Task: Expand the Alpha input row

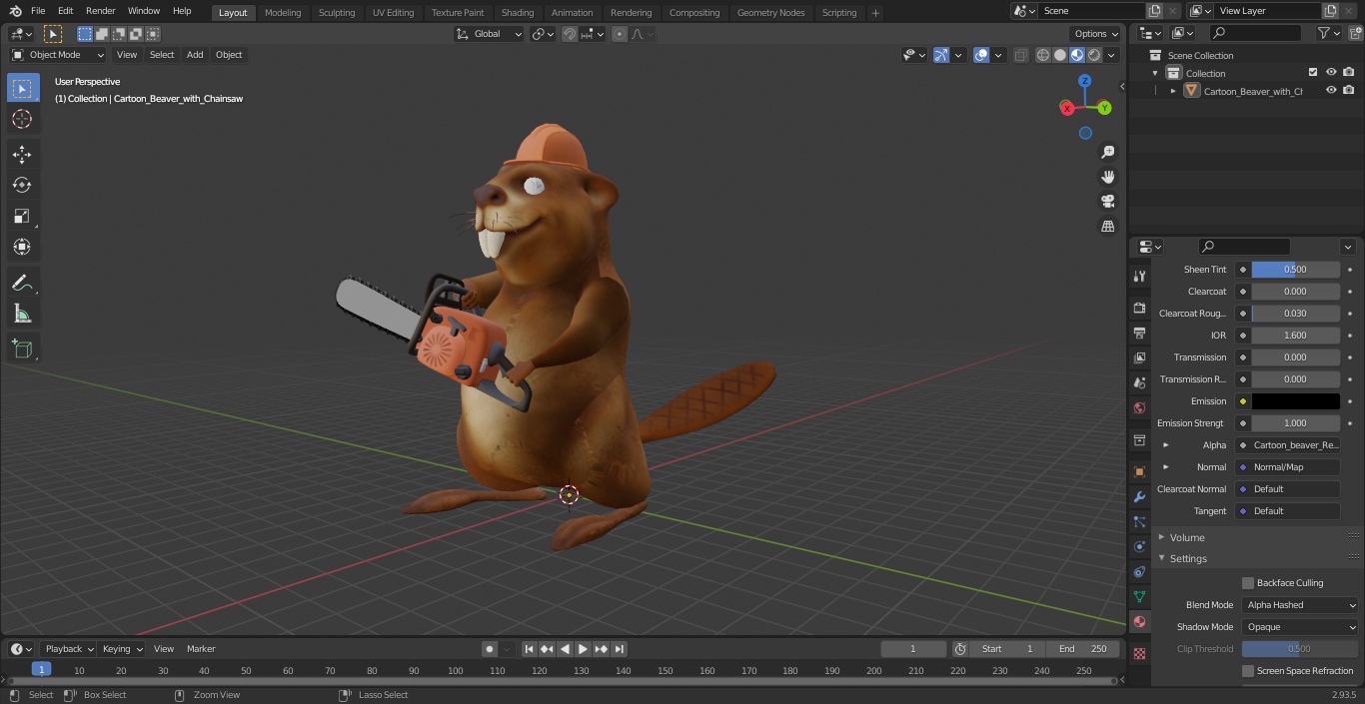Action: [x=1165, y=445]
